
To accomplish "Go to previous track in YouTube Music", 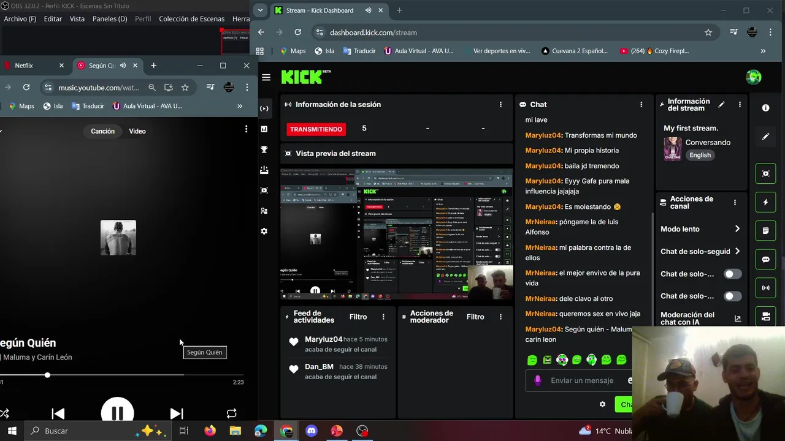I will [x=58, y=413].
